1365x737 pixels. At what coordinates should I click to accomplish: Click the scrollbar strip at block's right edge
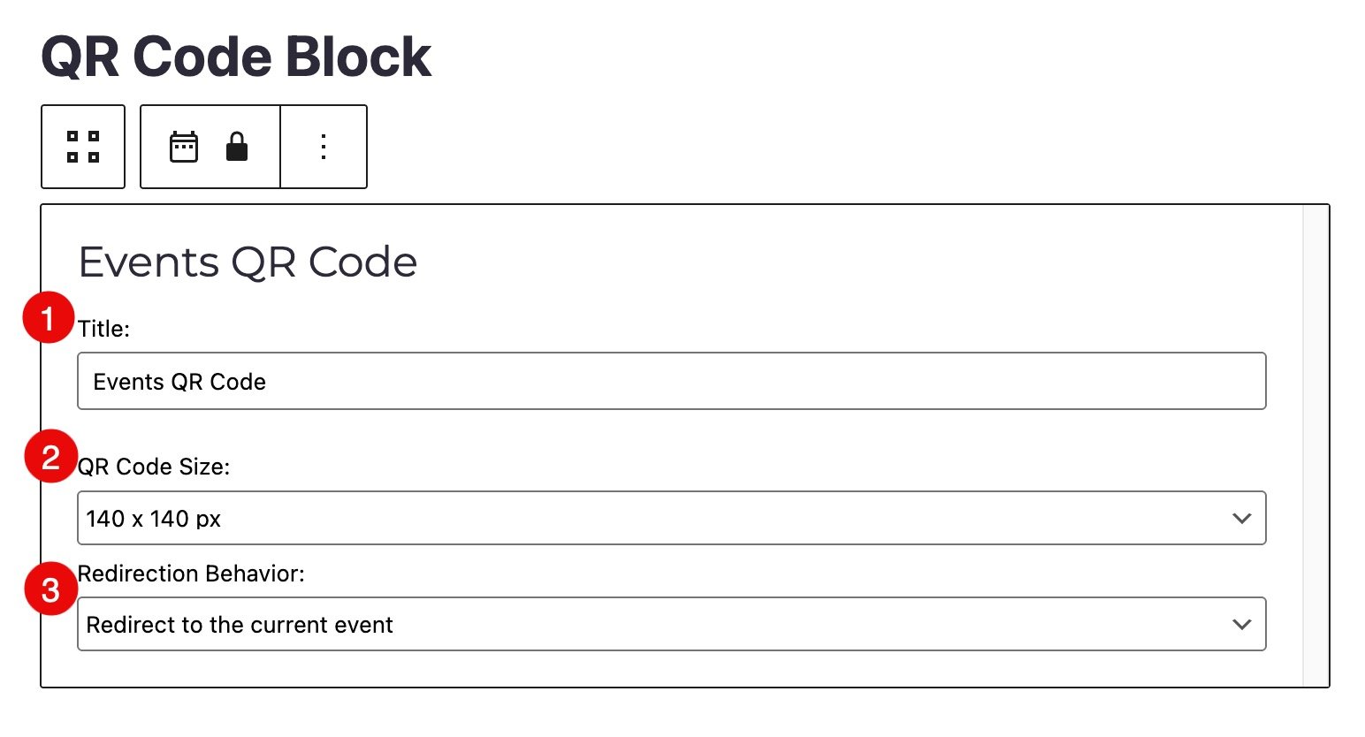click(1315, 445)
